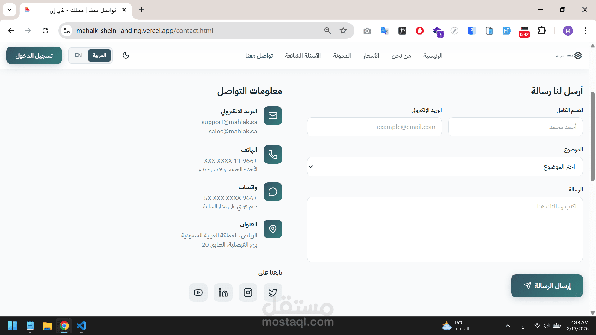
Task: Click the page vertical scrollbar thumb
Action: [x=592, y=136]
